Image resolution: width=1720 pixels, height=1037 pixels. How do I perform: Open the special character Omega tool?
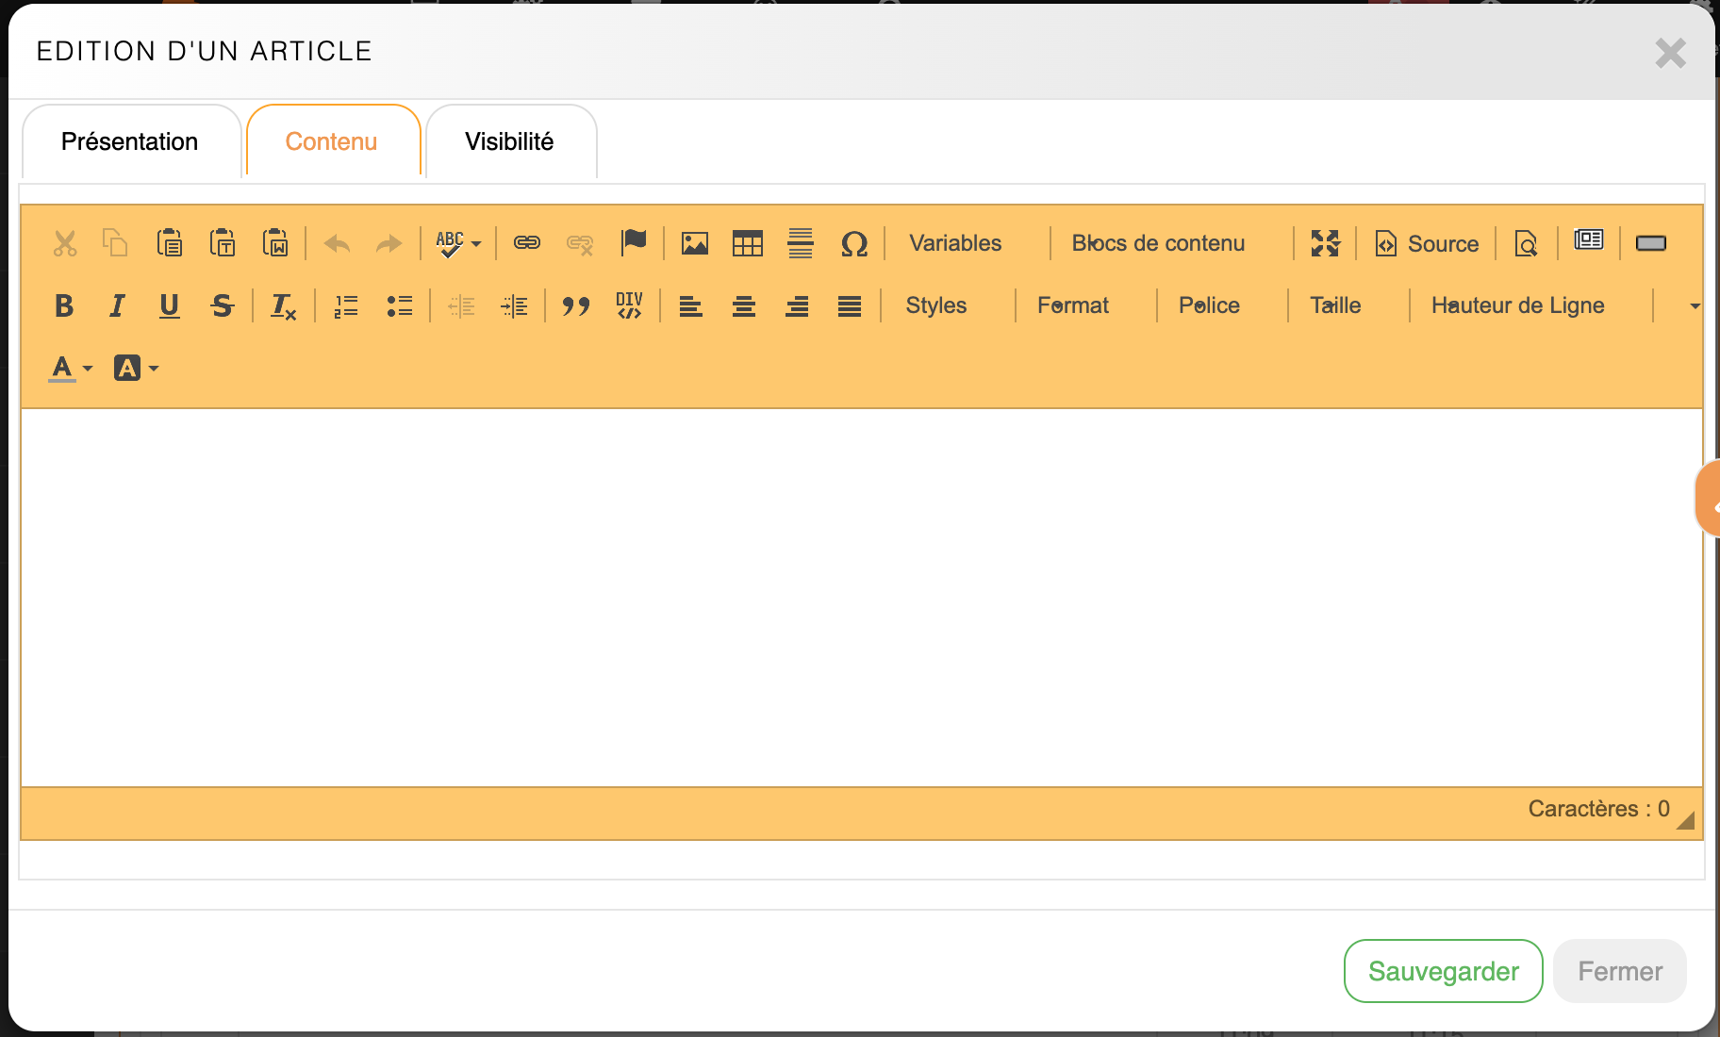853,243
